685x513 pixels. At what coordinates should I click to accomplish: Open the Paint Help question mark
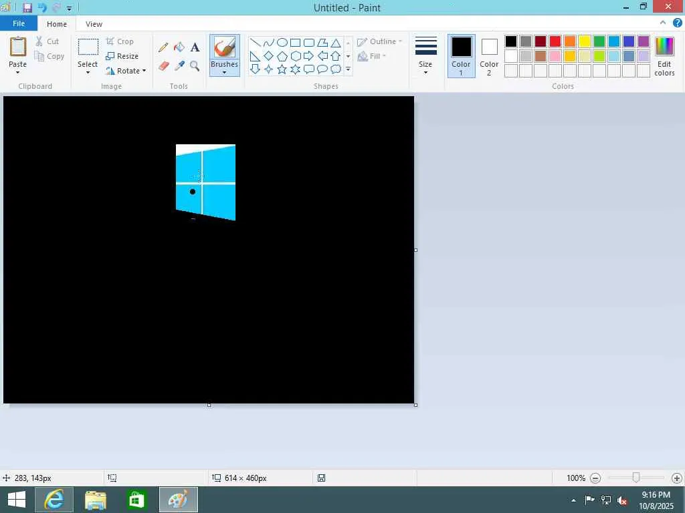pyautogui.click(x=677, y=23)
